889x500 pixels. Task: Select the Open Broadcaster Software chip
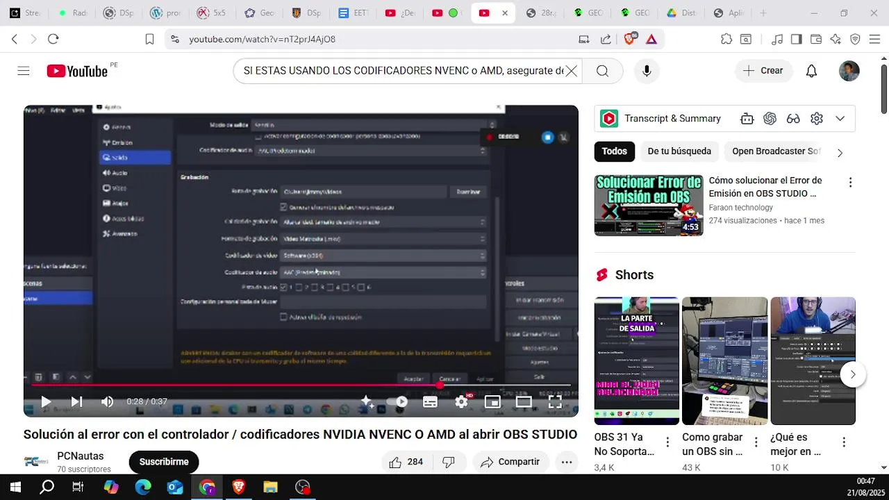click(x=776, y=151)
